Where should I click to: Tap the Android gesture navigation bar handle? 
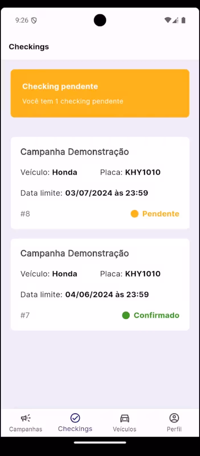pos(100,443)
